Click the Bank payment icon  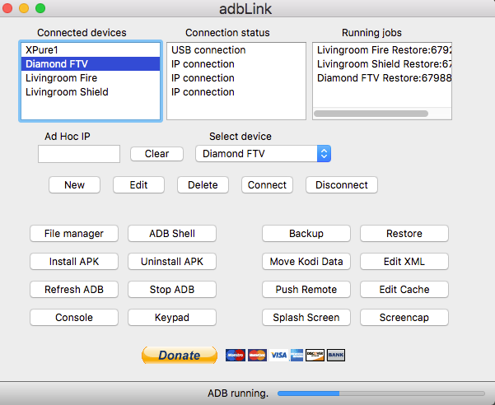335,355
